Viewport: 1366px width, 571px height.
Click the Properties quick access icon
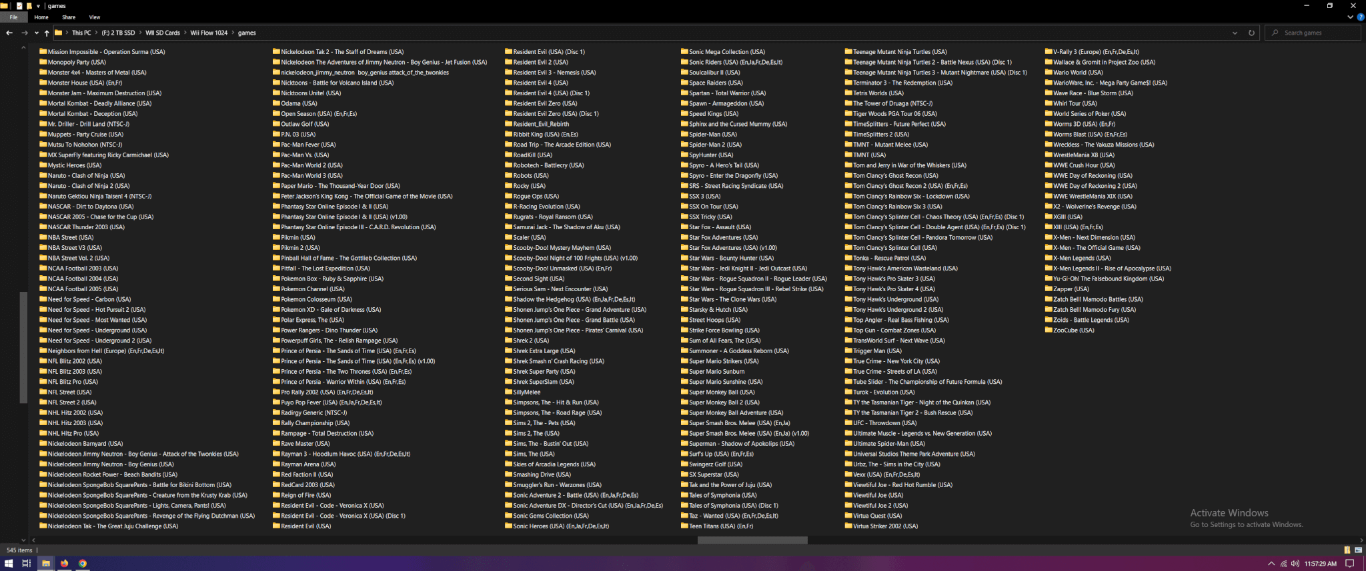coord(19,6)
